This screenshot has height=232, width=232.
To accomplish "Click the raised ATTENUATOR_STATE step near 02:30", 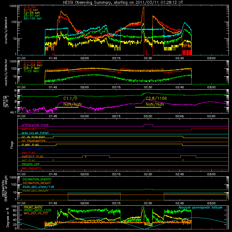I will [x=148, y=125].
